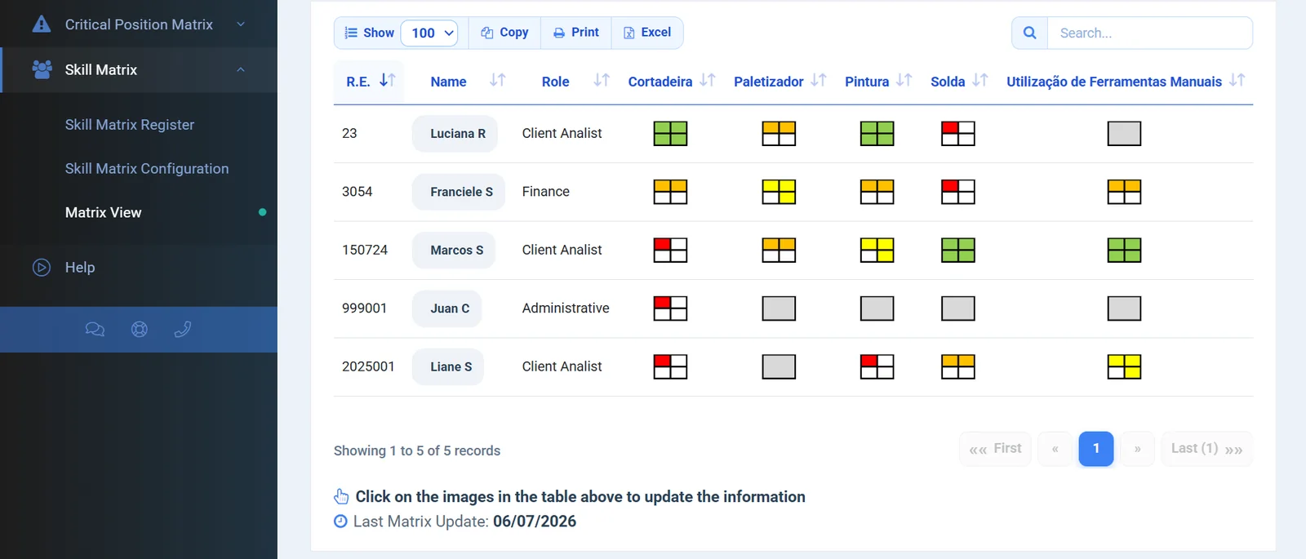Export table with Excel button
The height and width of the screenshot is (559, 1306).
point(647,33)
